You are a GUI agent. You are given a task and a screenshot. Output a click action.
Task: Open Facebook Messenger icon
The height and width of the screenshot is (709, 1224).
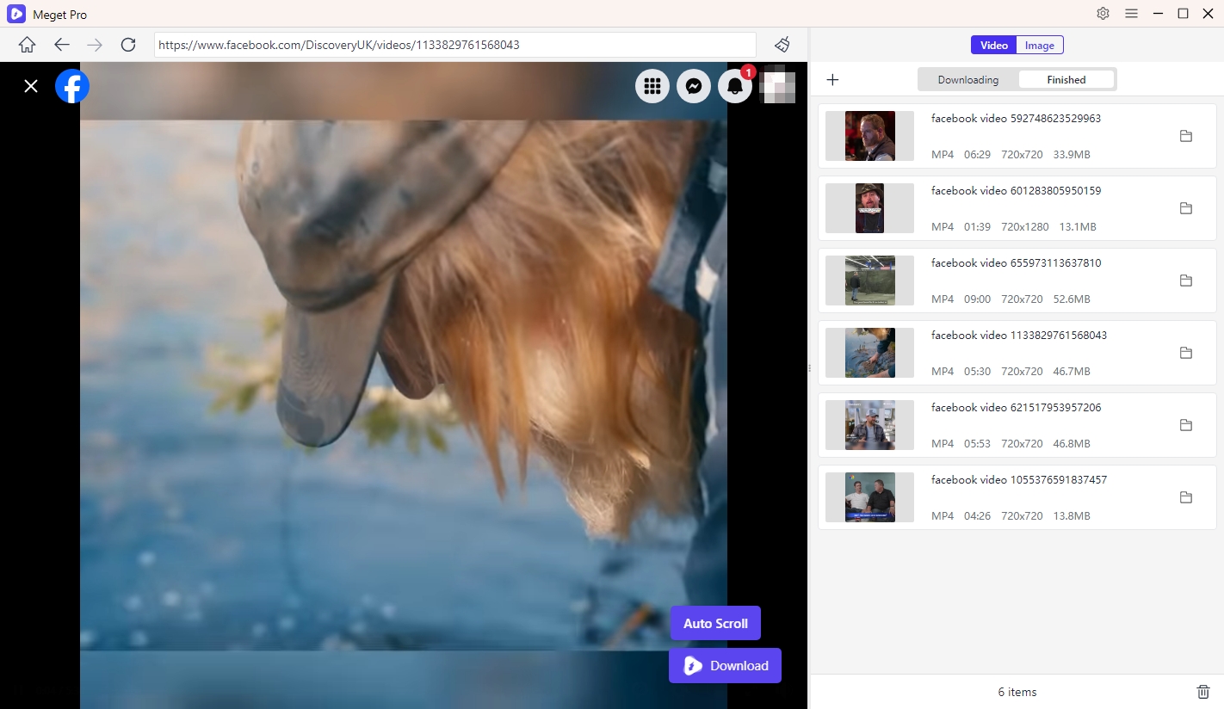click(693, 86)
